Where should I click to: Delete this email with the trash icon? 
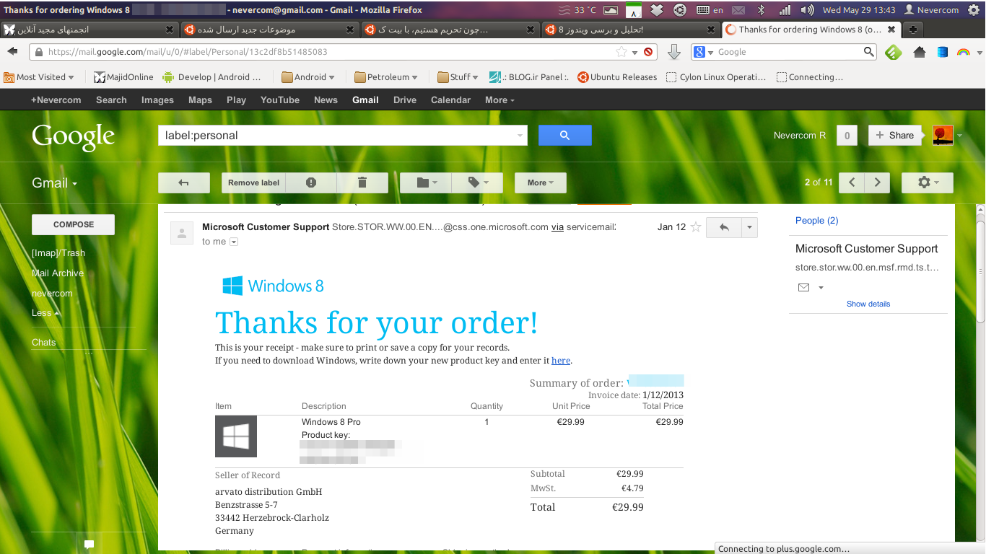(x=362, y=183)
